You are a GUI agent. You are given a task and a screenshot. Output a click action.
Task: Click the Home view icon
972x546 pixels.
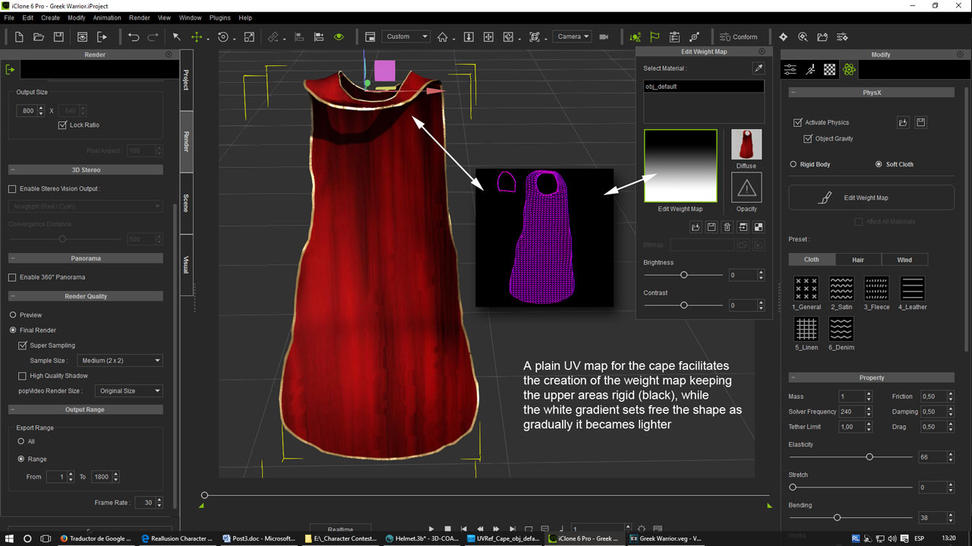pos(442,36)
